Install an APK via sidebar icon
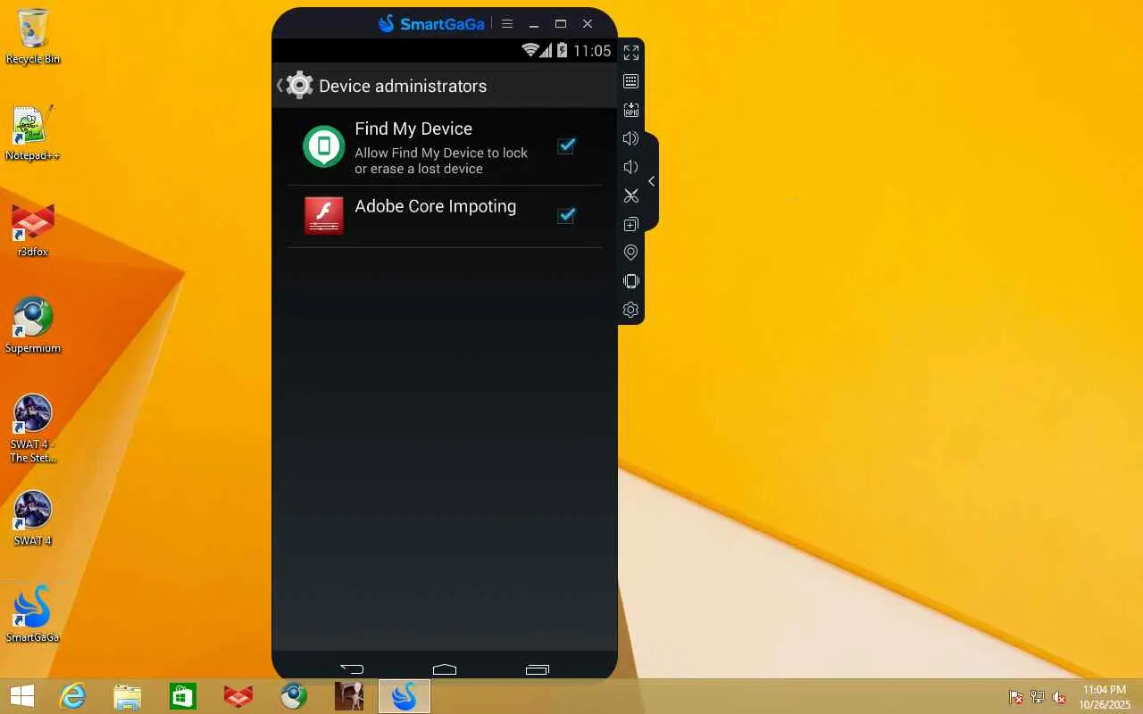The width and height of the screenshot is (1143, 714). click(x=631, y=110)
